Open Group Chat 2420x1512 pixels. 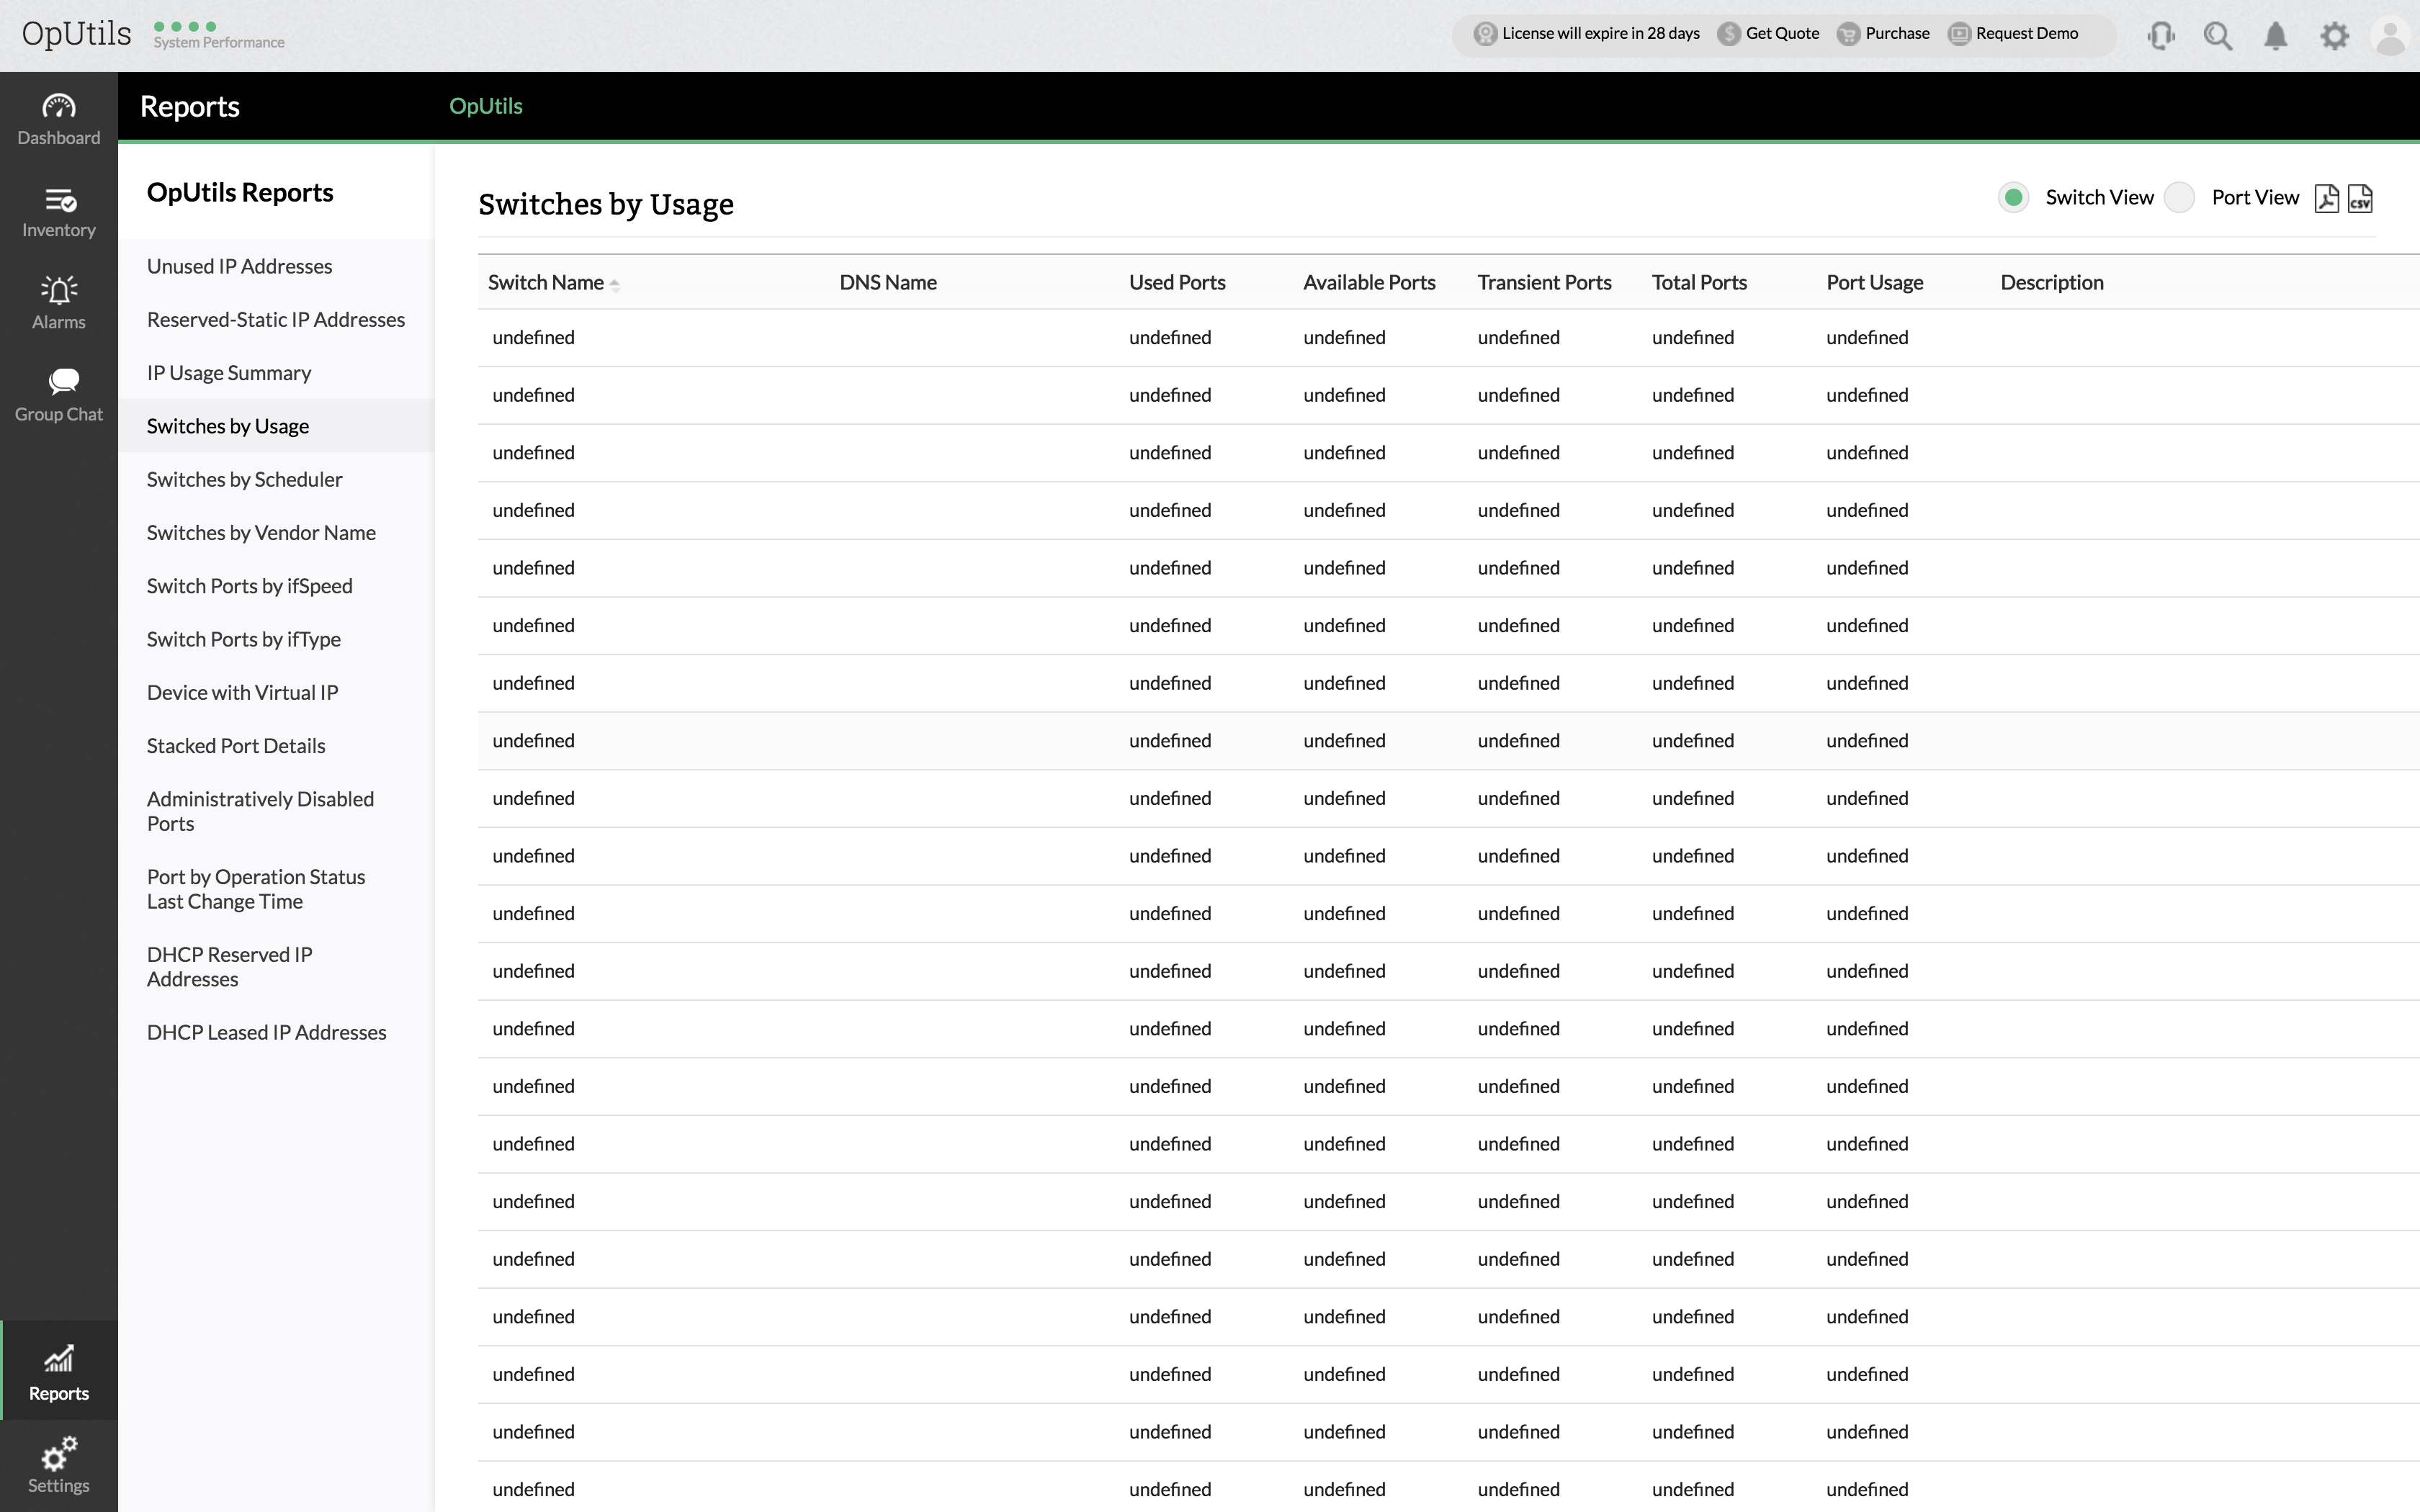point(58,396)
